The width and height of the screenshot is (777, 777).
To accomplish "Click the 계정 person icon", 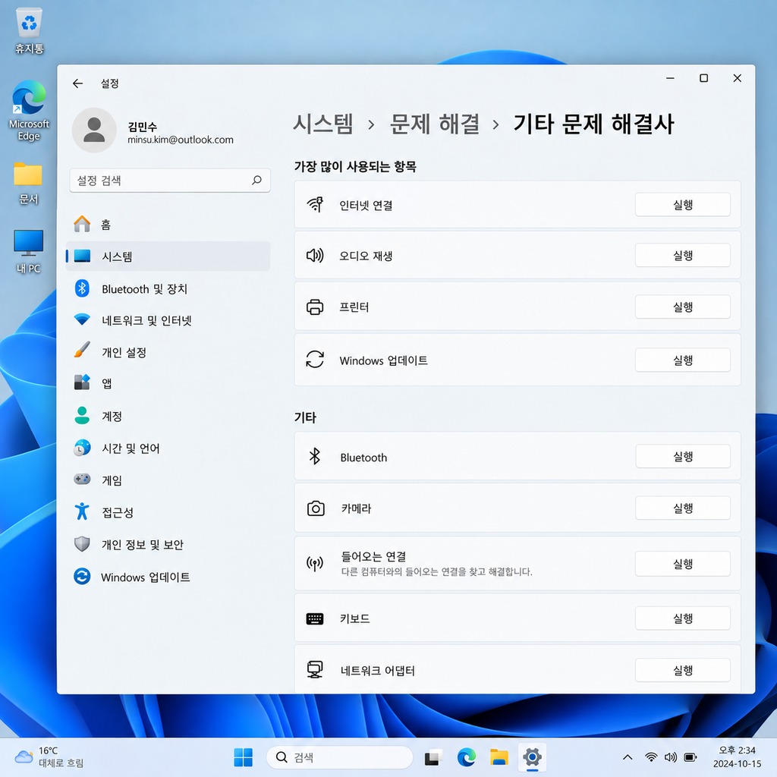I will [82, 415].
